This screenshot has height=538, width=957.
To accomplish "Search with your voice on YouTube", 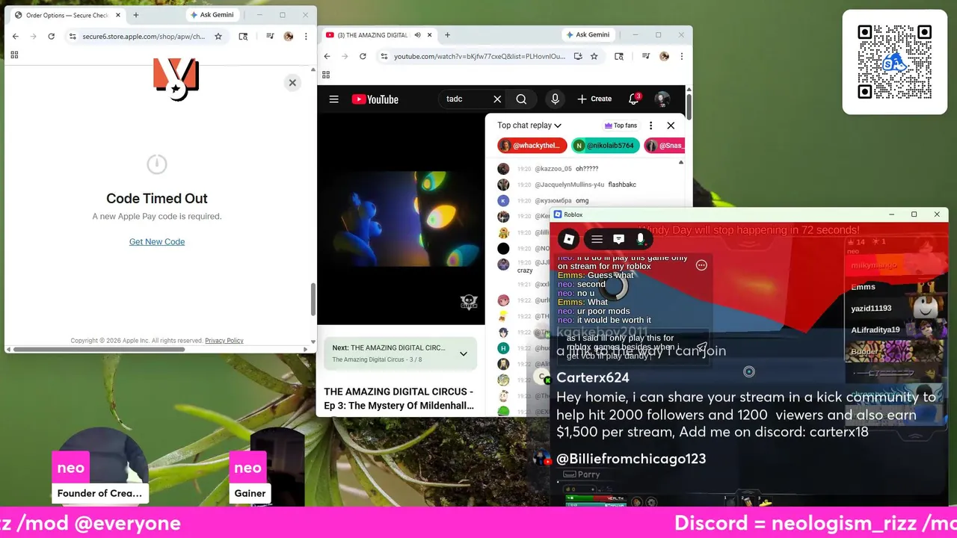I will (x=555, y=99).
